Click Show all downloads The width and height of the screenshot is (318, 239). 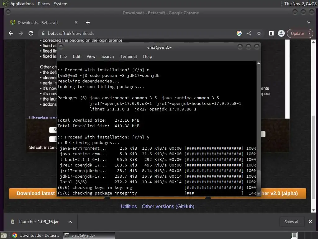coord(292,222)
